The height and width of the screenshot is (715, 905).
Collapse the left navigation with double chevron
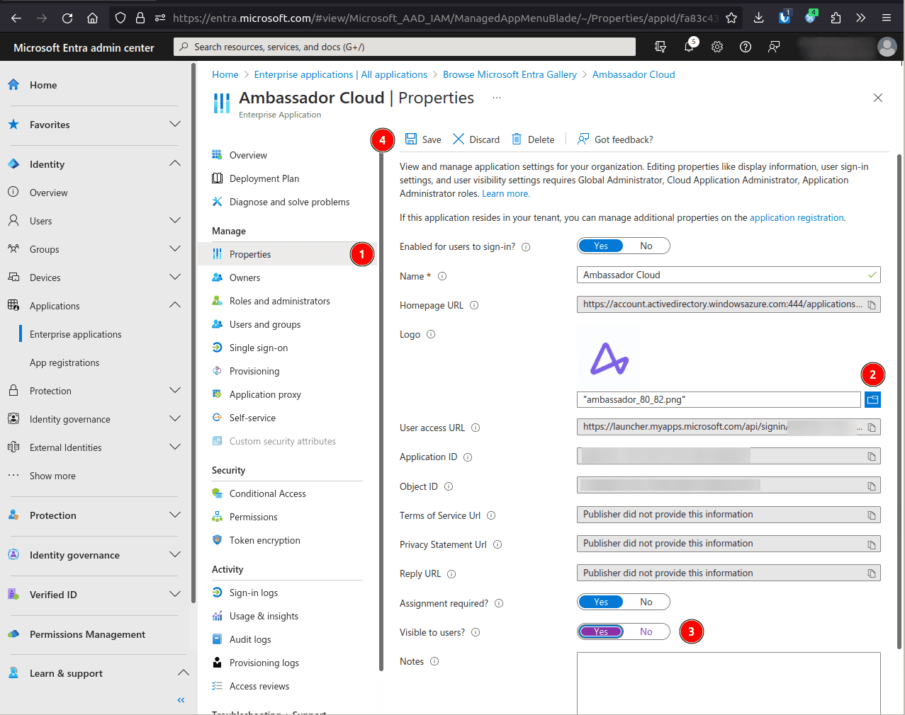click(x=181, y=700)
